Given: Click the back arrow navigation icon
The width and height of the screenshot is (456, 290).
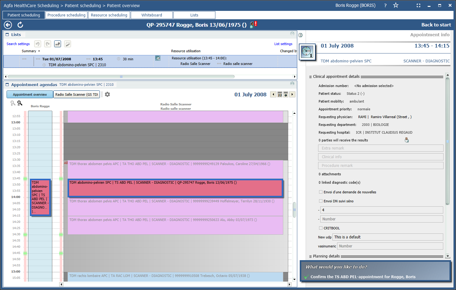Looking at the screenshot, I should click(x=8, y=25).
